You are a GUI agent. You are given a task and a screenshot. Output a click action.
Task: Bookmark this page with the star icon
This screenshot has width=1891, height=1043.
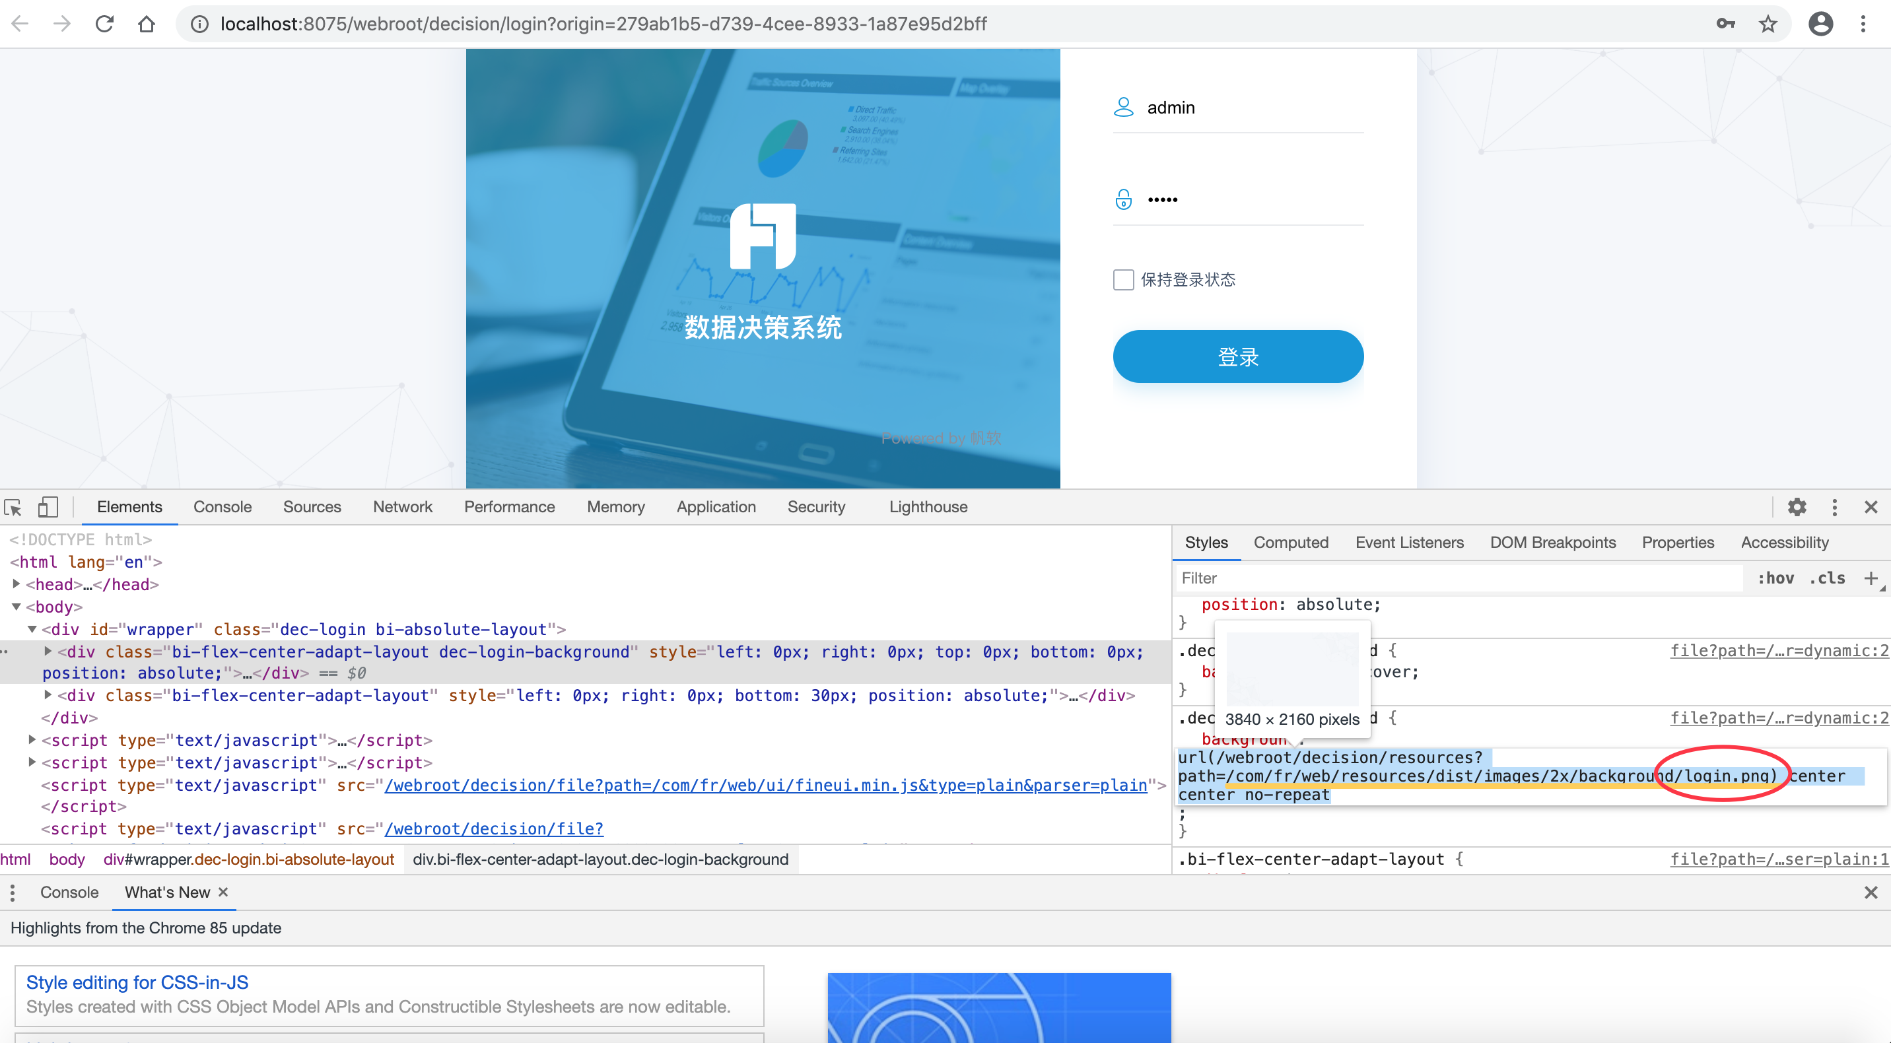coord(1768,24)
